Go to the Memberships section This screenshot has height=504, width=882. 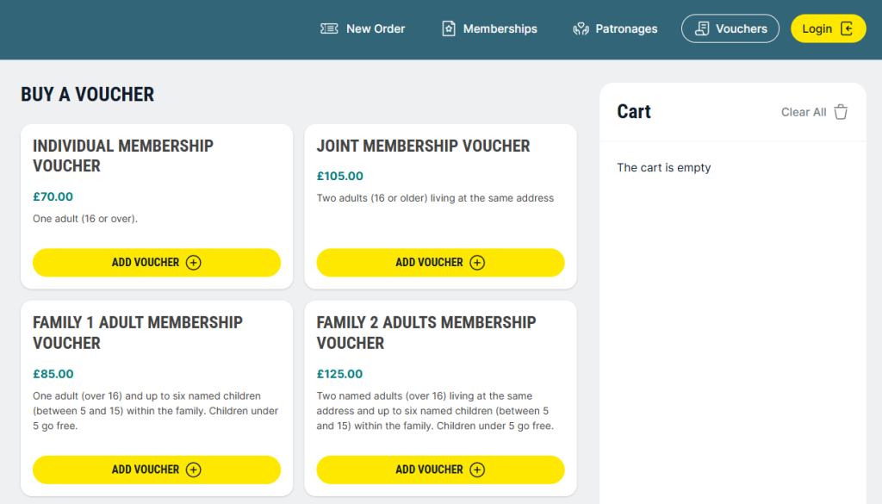[x=500, y=28]
